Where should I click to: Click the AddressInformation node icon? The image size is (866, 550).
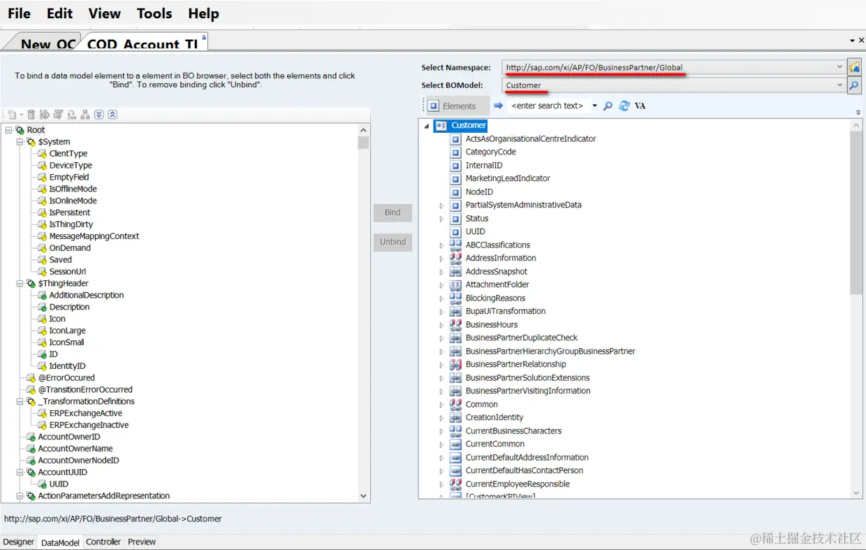(x=455, y=258)
